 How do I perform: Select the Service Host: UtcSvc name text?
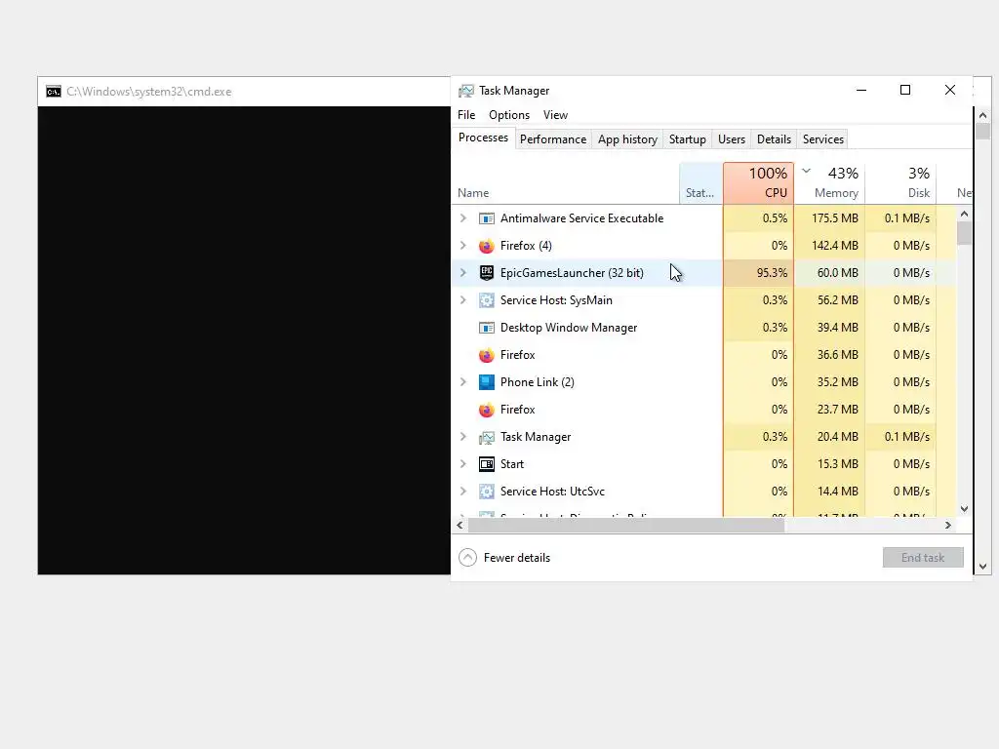(552, 492)
